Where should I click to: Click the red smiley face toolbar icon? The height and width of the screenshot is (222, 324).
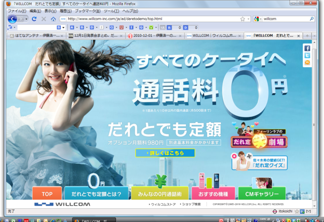tap(121, 27)
